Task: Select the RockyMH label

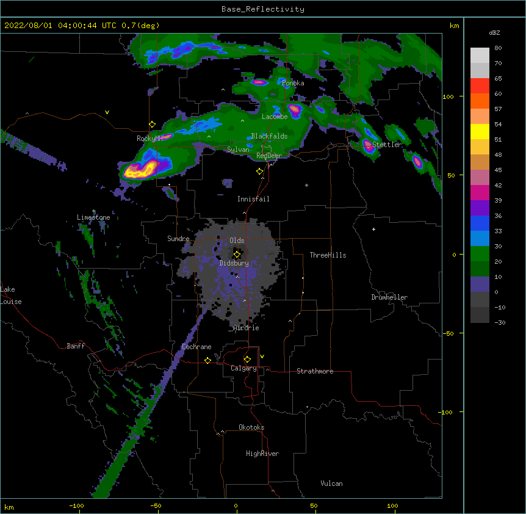Action: coord(150,138)
